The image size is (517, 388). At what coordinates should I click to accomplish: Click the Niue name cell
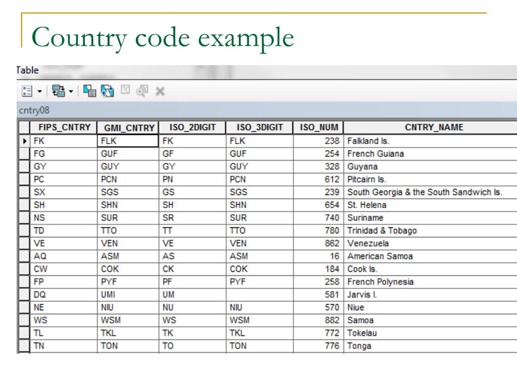pos(430,308)
